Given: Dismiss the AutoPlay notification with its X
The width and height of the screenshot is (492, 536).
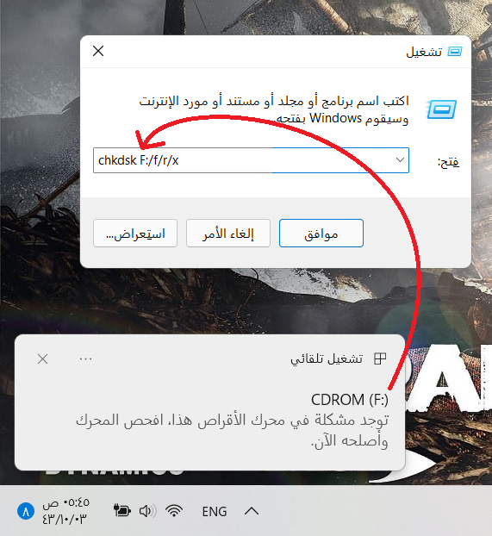Looking at the screenshot, I should [43, 359].
